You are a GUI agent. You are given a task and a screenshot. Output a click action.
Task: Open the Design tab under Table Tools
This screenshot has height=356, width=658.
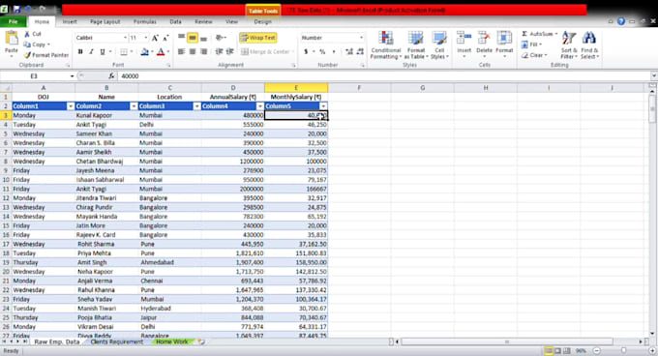click(x=262, y=21)
